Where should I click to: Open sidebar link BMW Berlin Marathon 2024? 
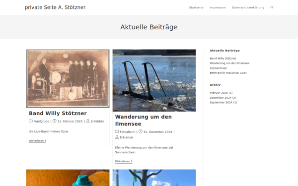(x=228, y=73)
